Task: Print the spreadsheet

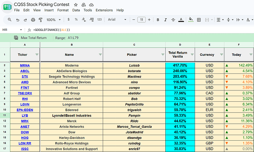Action: 33,20
